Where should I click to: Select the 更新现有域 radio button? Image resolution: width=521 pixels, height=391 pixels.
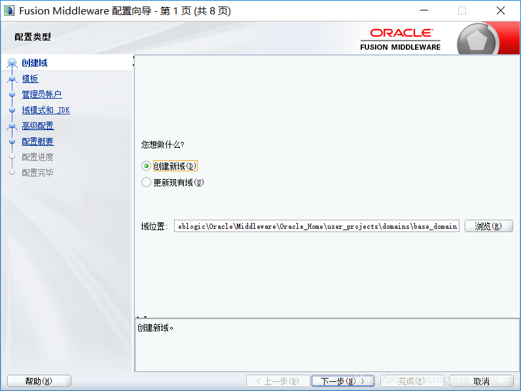[146, 182]
